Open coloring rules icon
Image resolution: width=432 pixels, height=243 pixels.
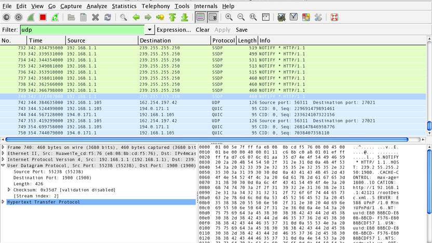pyautogui.click(x=306, y=17)
